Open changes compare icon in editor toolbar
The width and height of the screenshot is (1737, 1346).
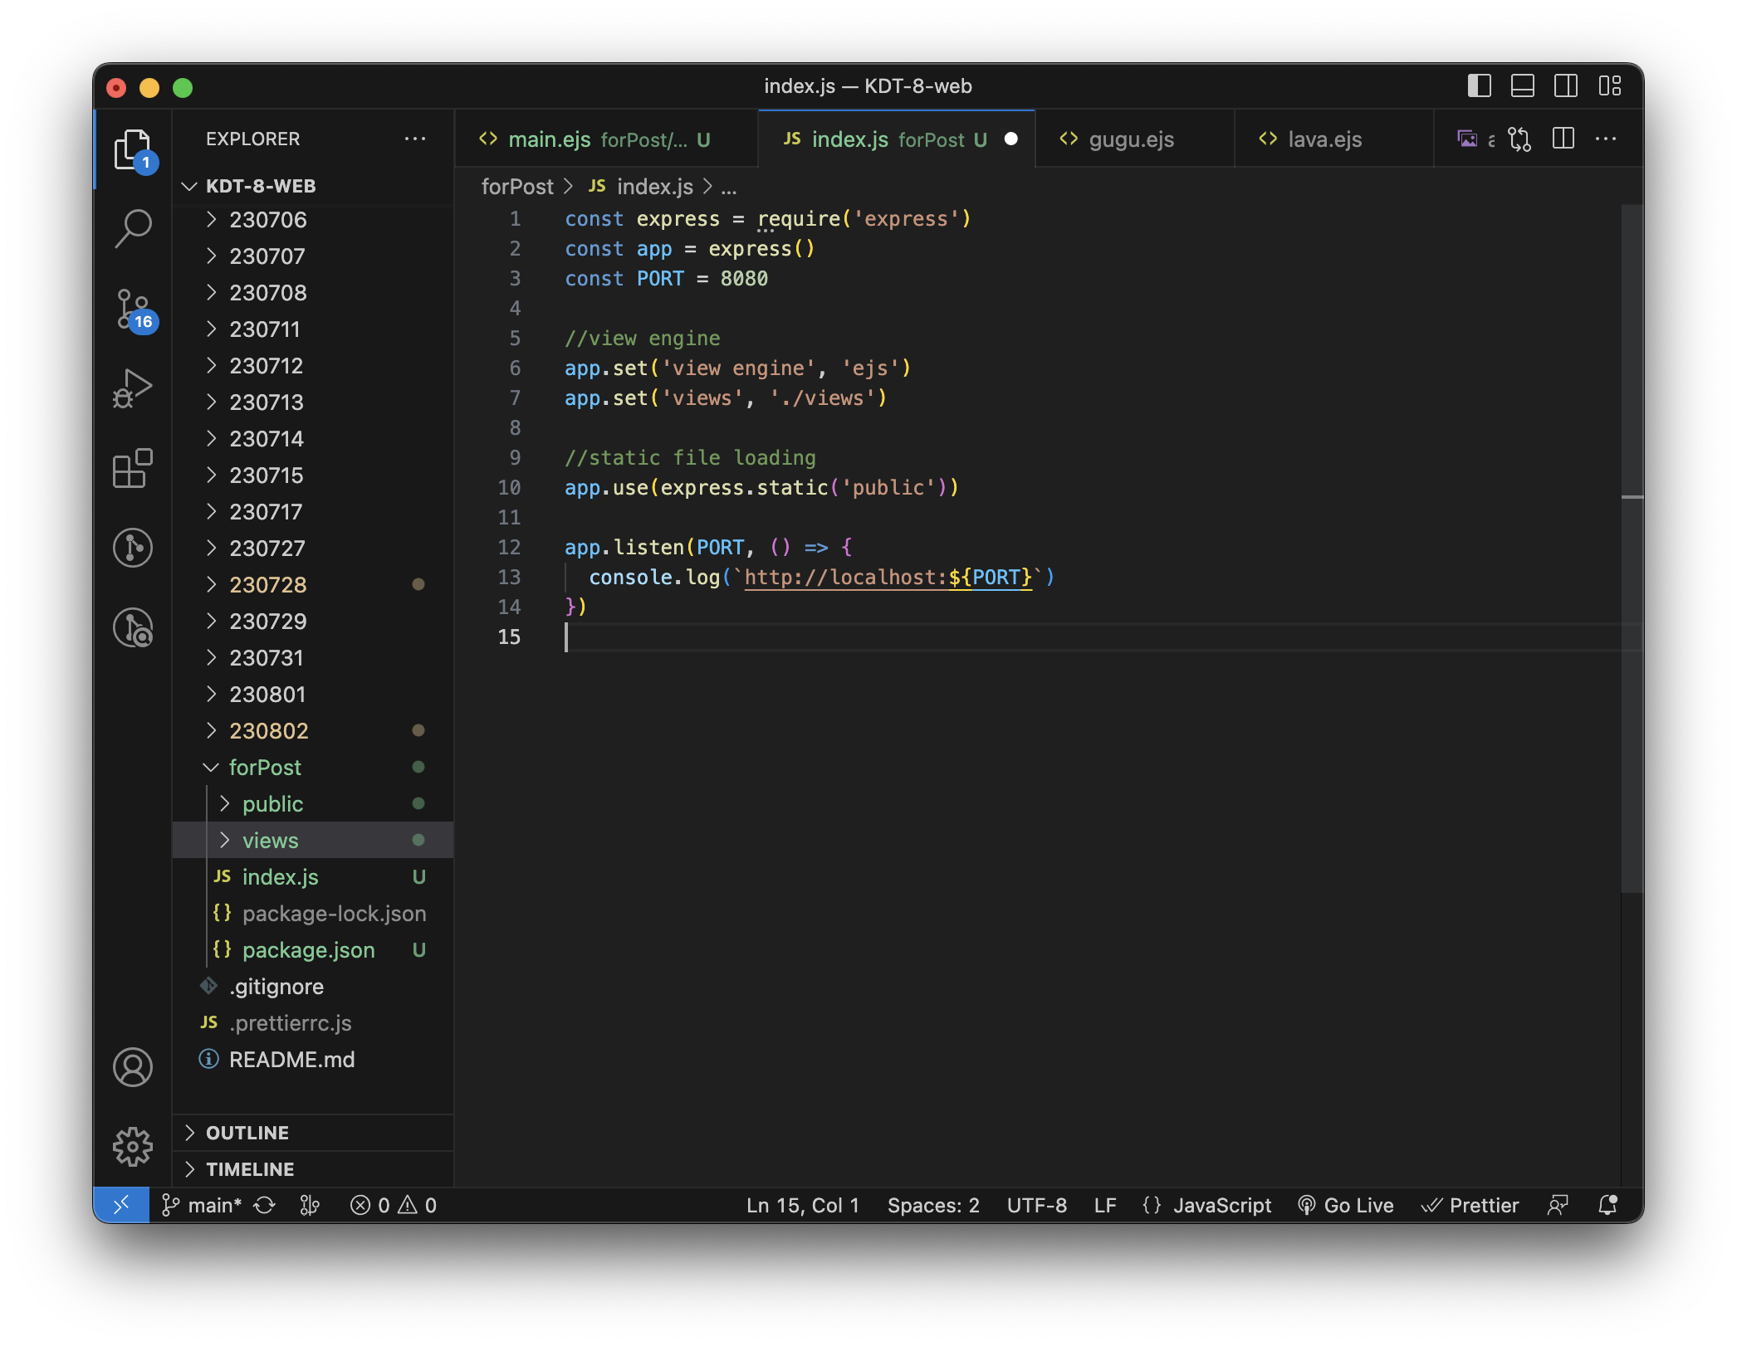[x=1519, y=139]
